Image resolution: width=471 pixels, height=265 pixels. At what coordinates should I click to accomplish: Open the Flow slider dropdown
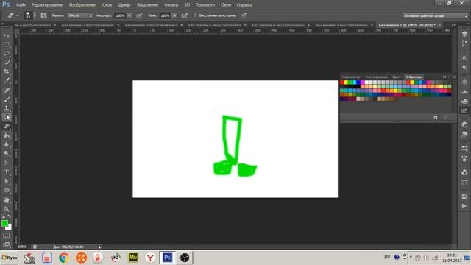[x=174, y=15]
